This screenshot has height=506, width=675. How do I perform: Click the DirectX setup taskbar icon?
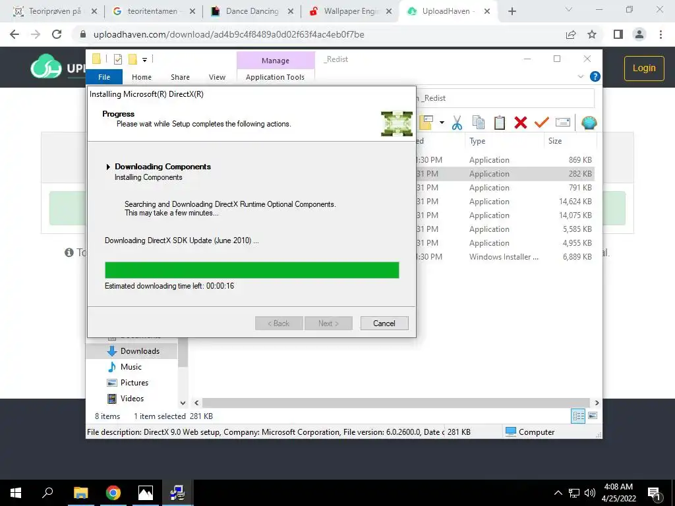pos(177,493)
